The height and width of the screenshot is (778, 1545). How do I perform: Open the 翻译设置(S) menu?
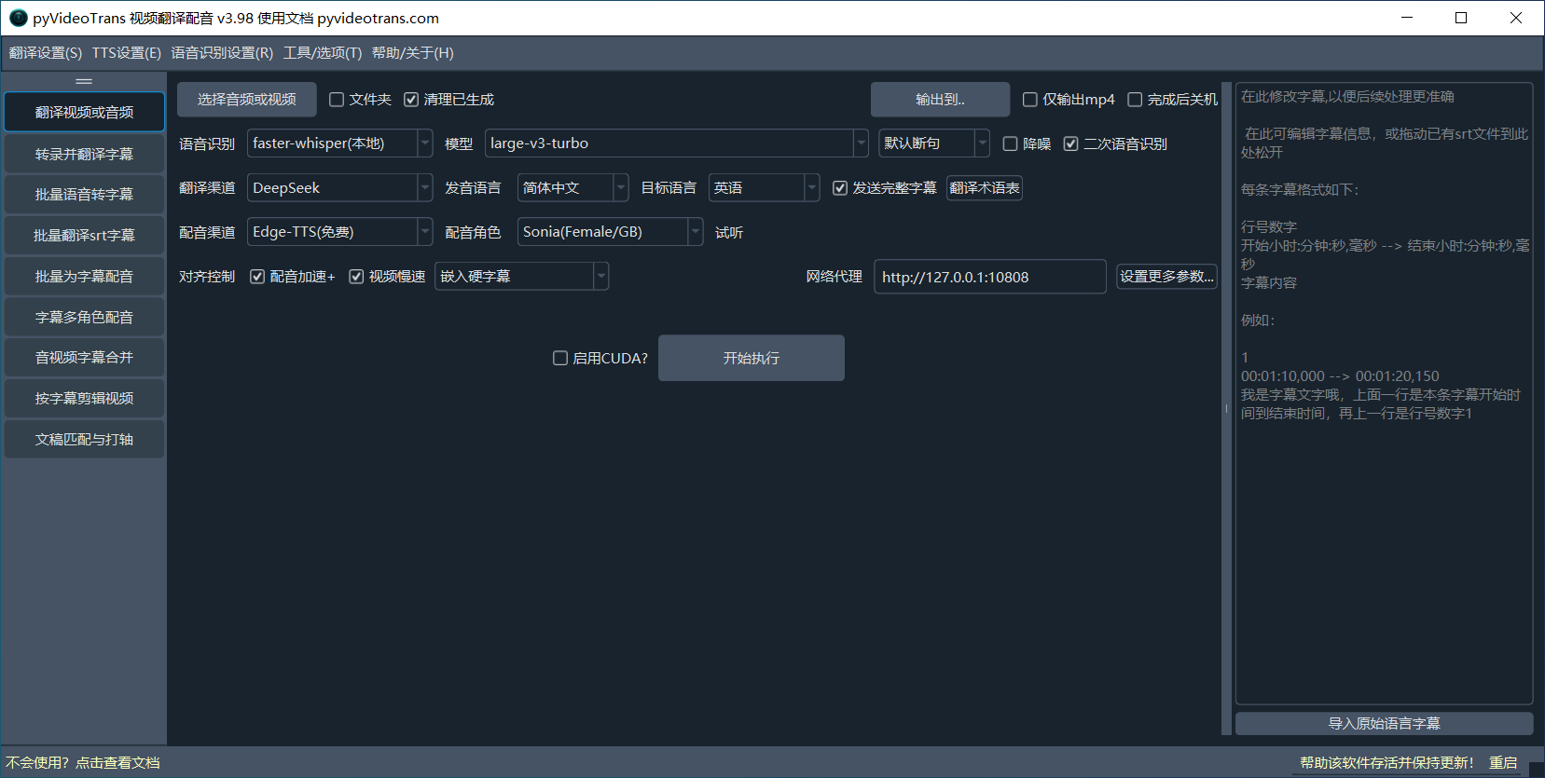tap(46, 53)
